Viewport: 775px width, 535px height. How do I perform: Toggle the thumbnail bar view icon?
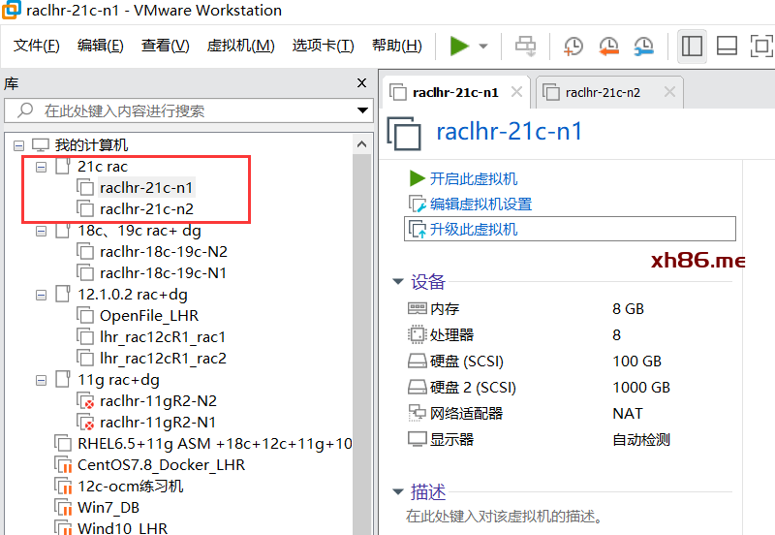point(727,46)
